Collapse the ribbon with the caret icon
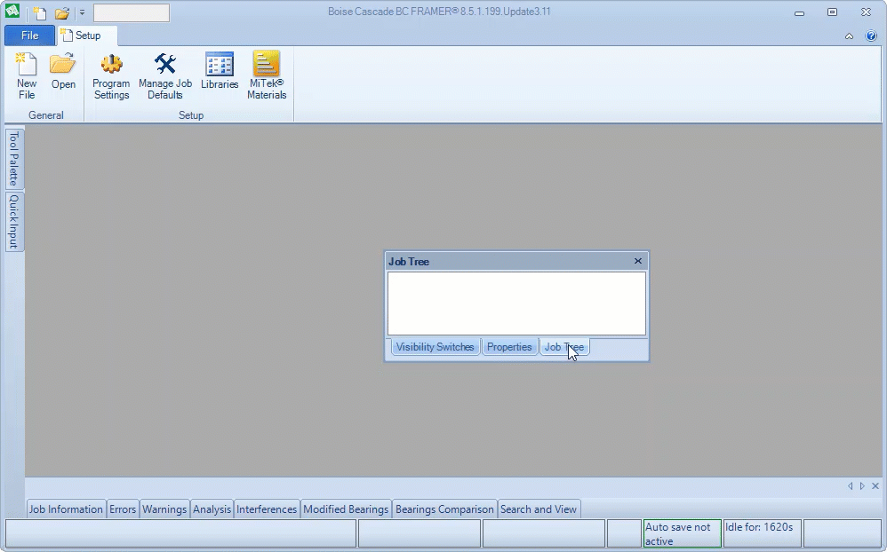 (x=849, y=36)
